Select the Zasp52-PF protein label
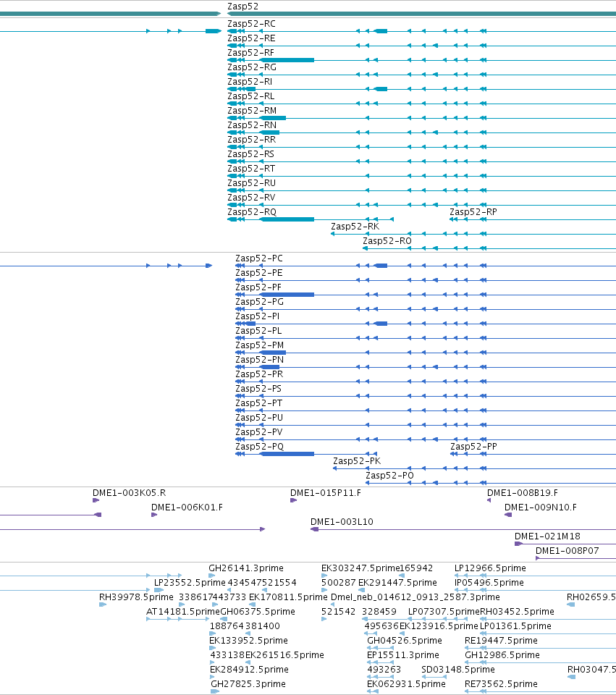Image resolution: width=616 pixels, height=695 pixels. [x=258, y=287]
